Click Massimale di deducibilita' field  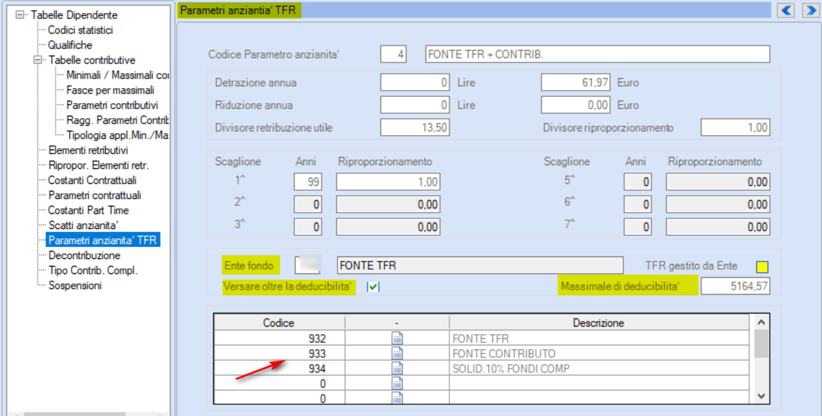(736, 287)
